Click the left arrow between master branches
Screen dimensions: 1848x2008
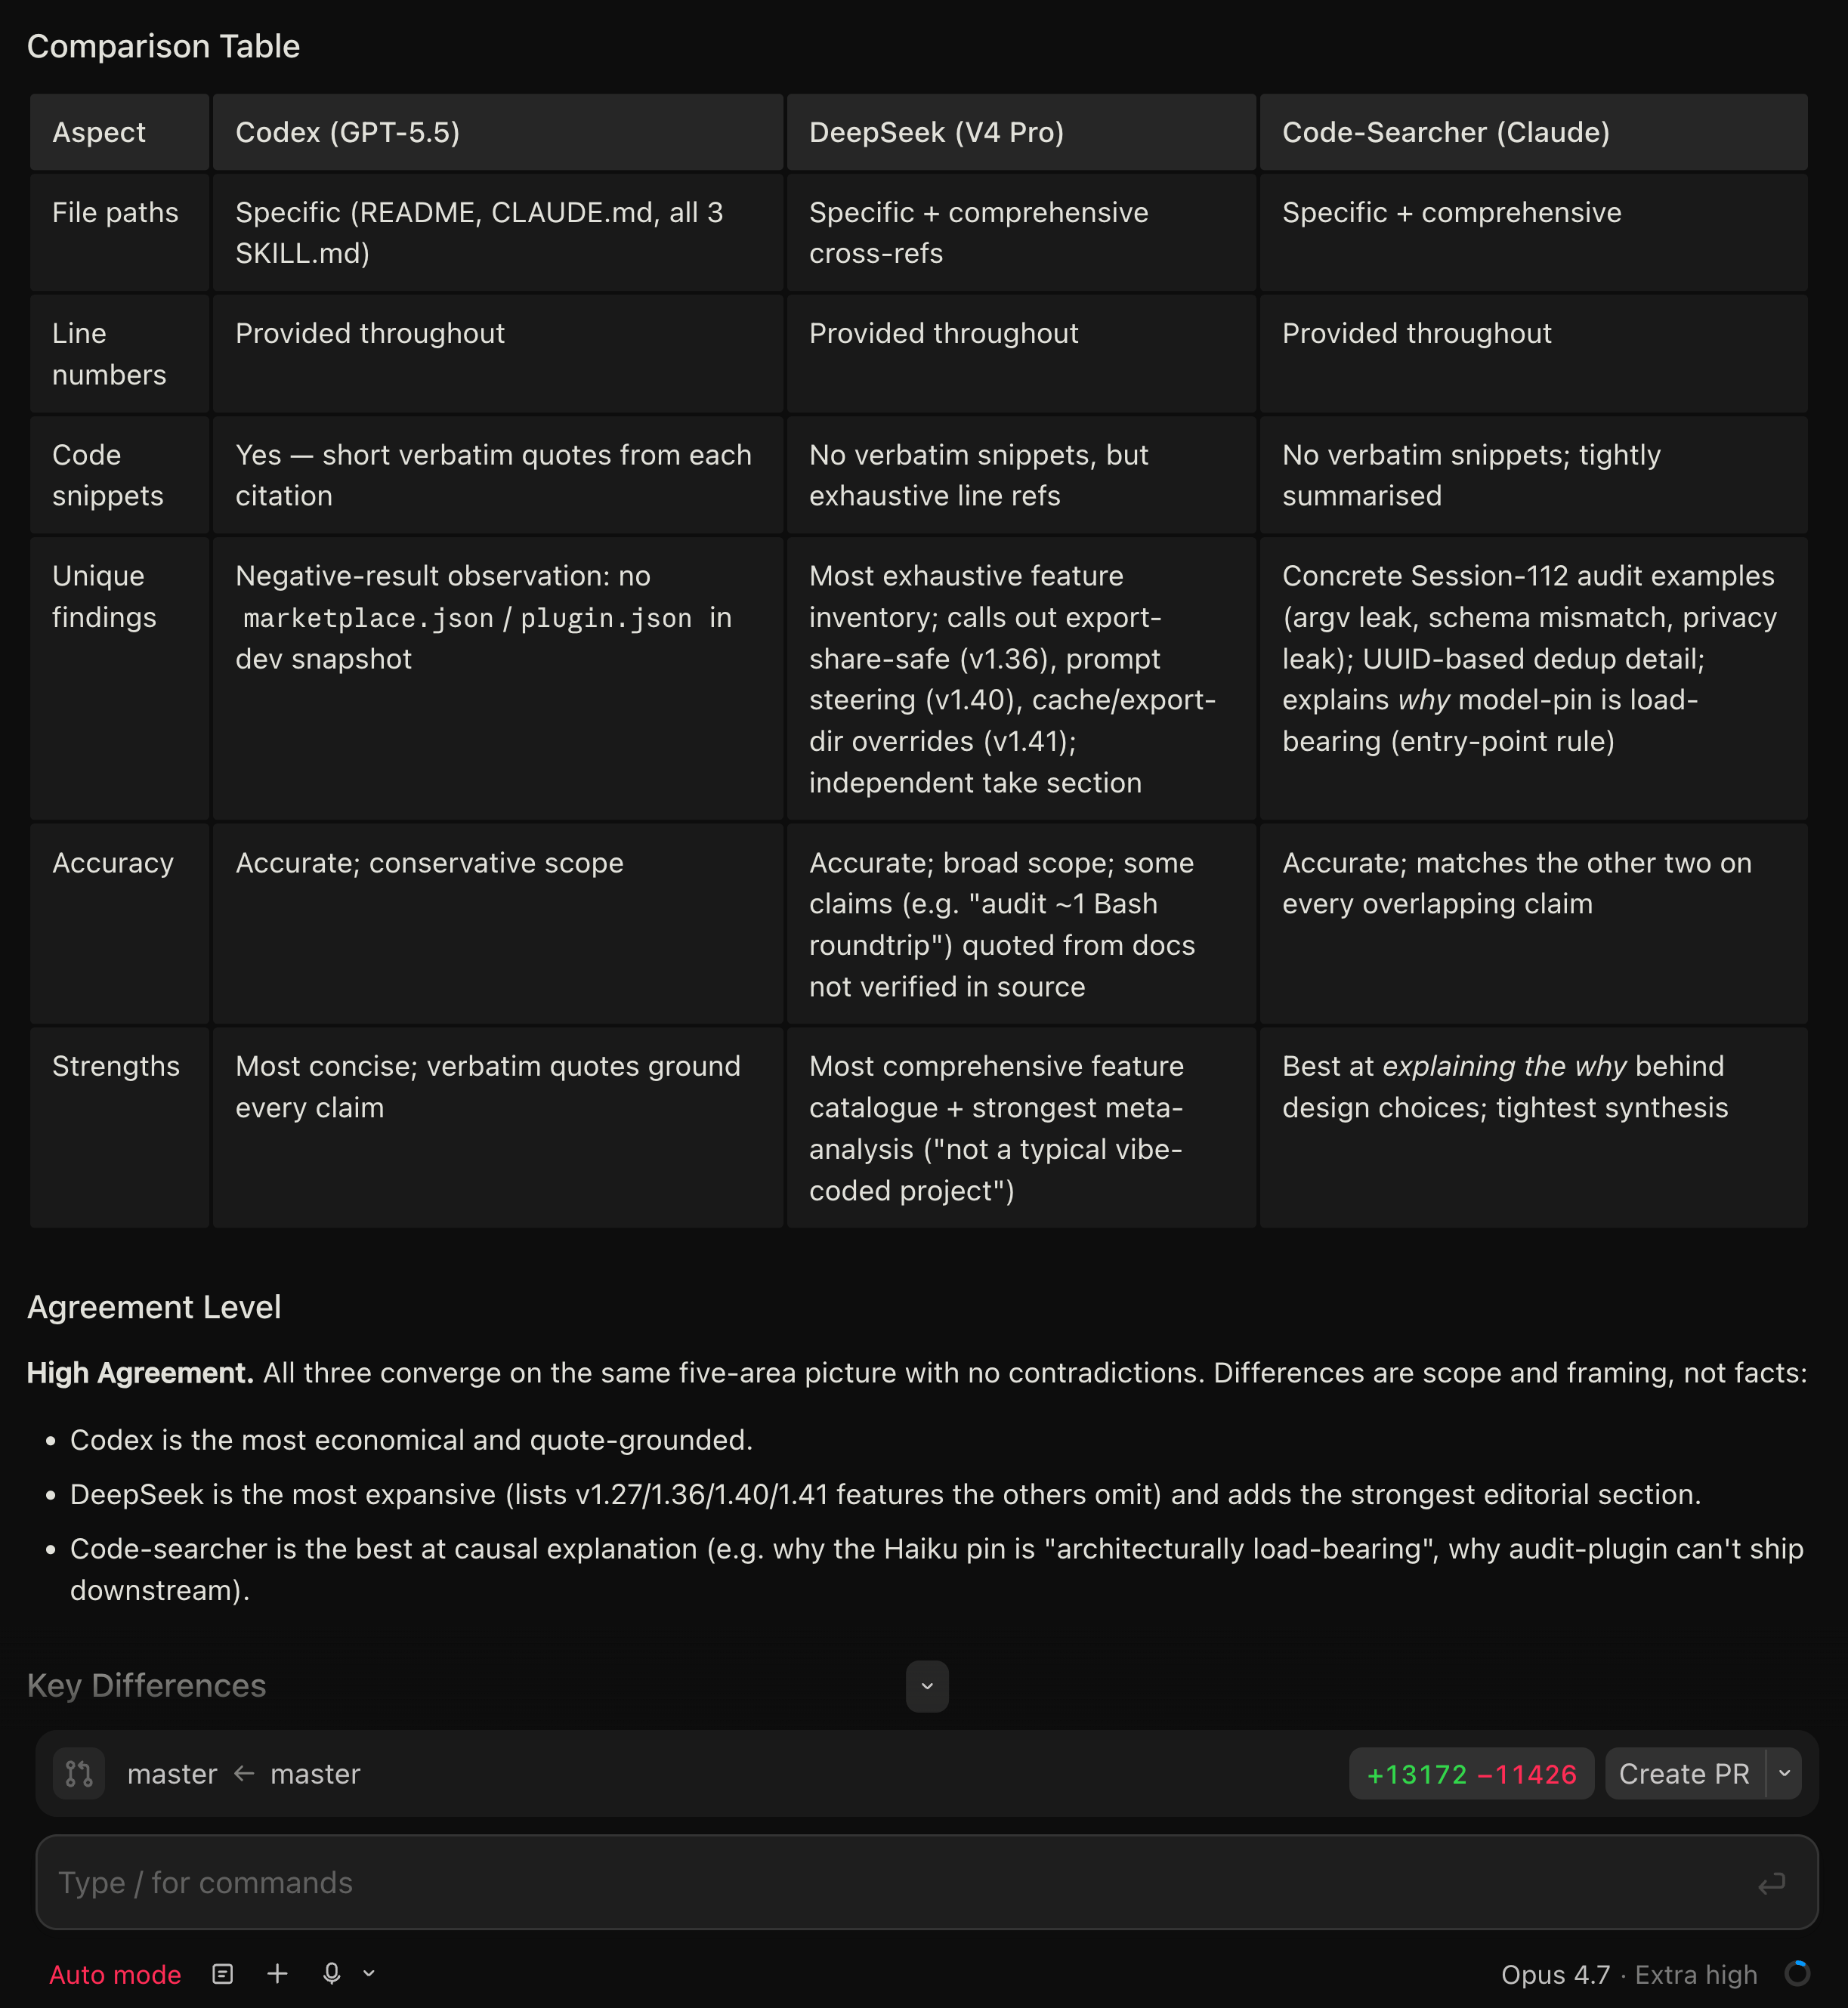click(x=244, y=1774)
